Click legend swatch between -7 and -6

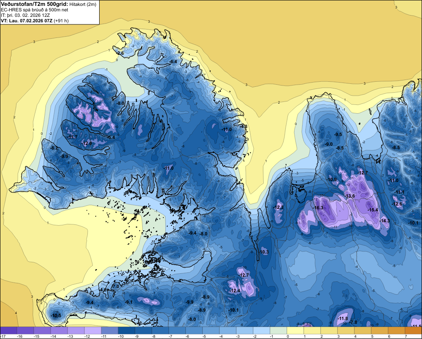pyautogui.click(x=177, y=331)
